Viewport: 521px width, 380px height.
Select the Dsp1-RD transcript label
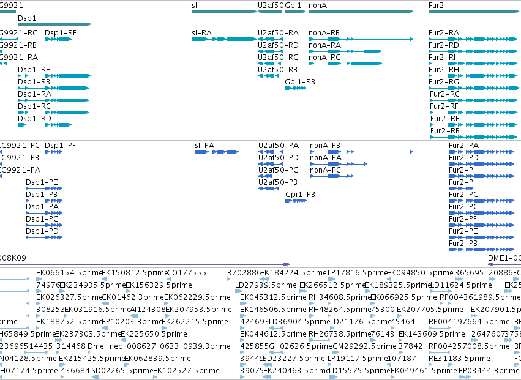click(x=34, y=119)
